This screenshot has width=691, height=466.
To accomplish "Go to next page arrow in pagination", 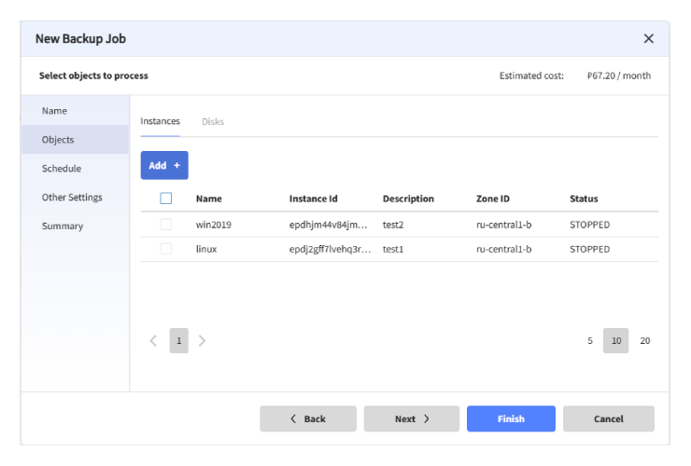I will pos(203,341).
